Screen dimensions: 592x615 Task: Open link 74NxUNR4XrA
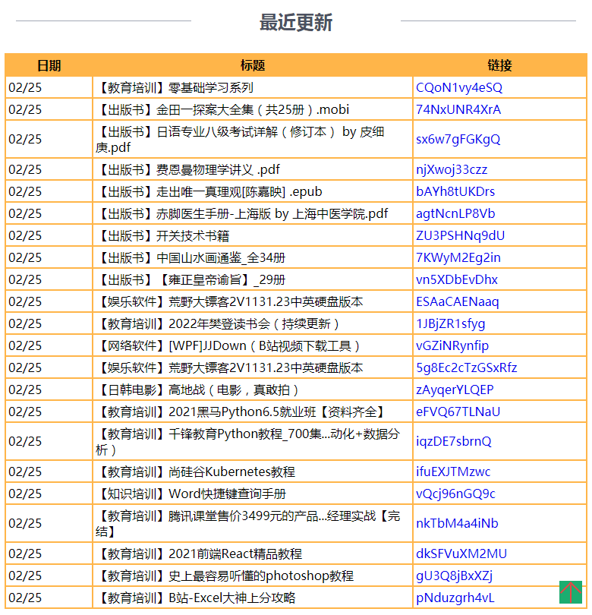click(458, 109)
